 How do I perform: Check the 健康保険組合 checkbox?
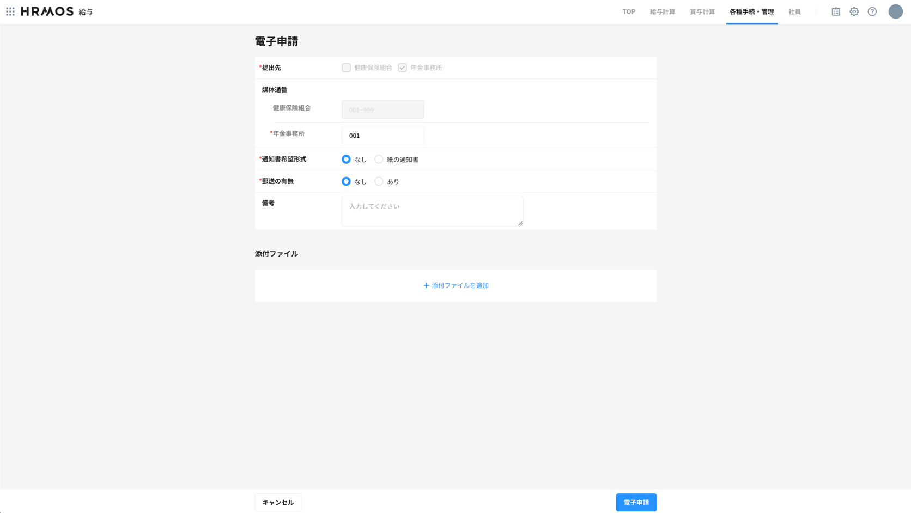pos(346,68)
